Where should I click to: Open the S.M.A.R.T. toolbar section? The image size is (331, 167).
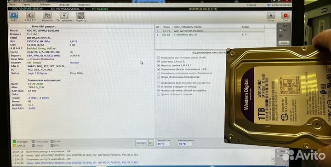pyautogui.click(x=30, y=17)
